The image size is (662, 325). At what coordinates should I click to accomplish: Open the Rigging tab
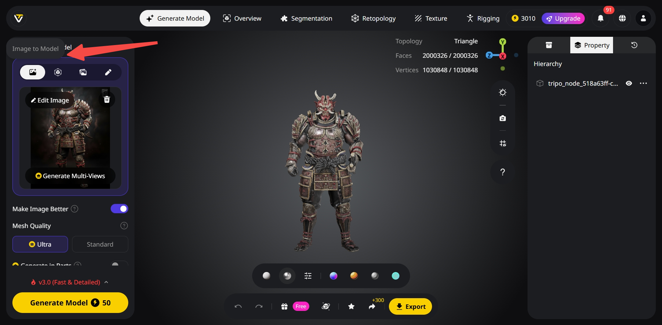pos(483,19)
